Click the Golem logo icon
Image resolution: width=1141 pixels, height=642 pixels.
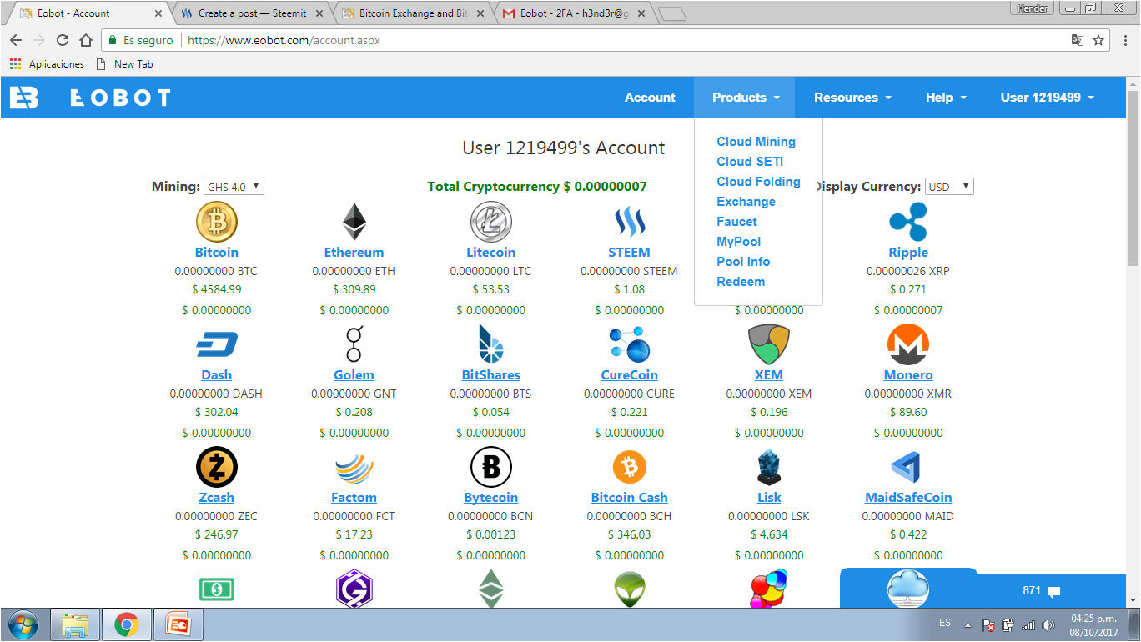pos(354,344)
